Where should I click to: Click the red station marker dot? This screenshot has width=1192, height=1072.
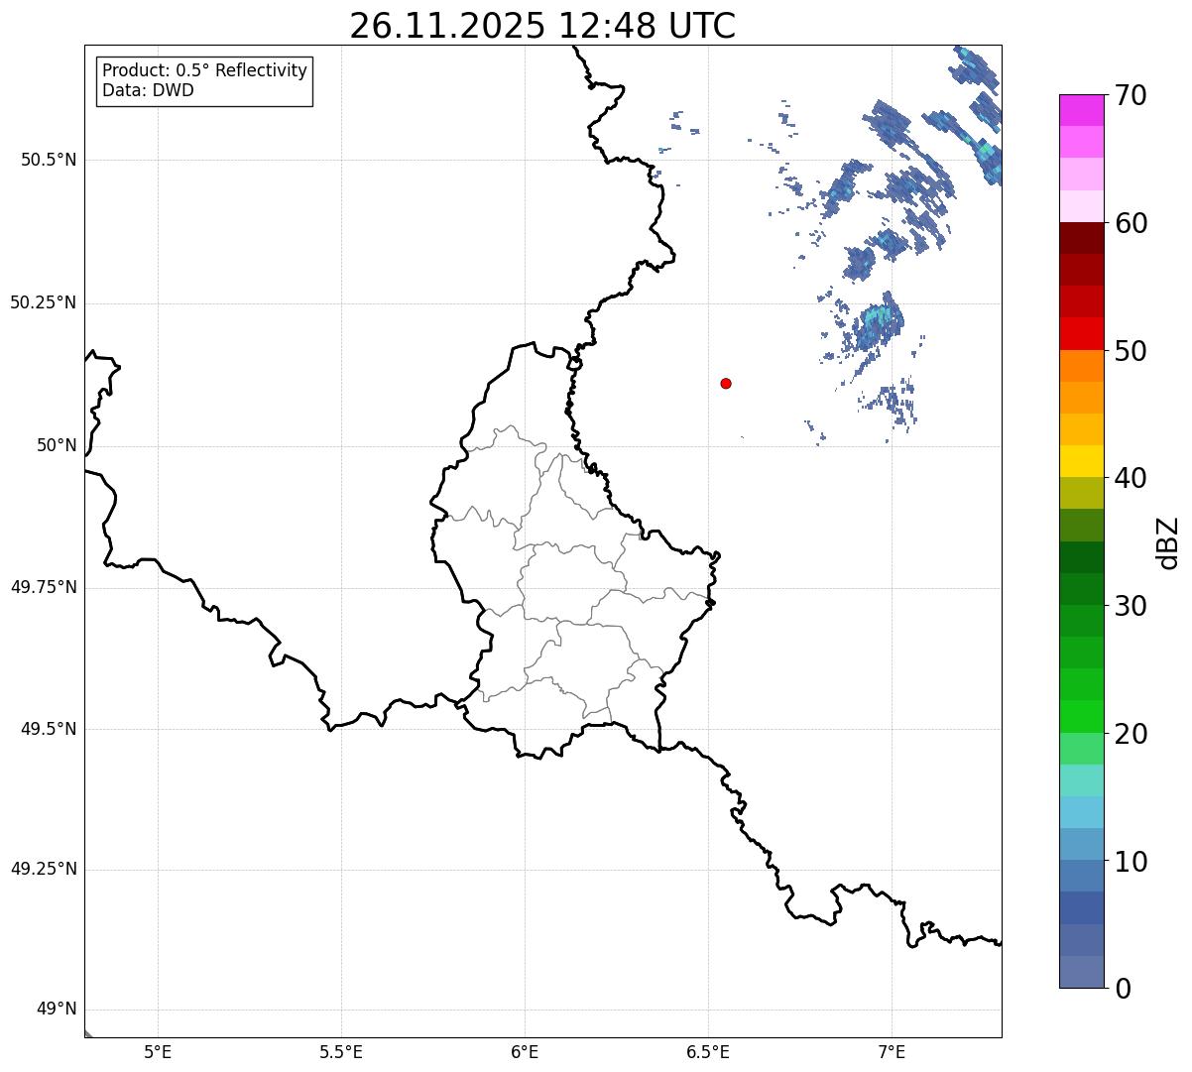coord(726,383)
